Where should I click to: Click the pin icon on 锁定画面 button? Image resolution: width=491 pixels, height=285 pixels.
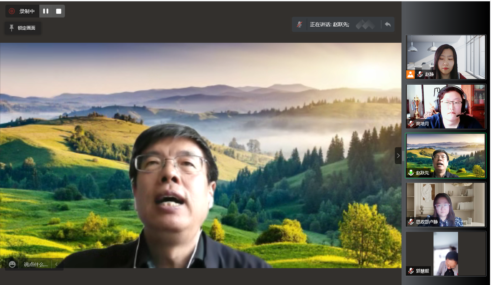(x=12, y=28)
